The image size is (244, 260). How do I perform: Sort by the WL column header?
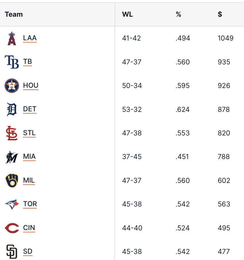click(127, 14)
